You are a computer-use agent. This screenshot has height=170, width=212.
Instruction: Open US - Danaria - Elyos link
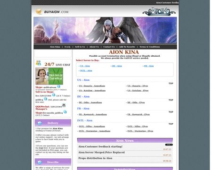138,86
